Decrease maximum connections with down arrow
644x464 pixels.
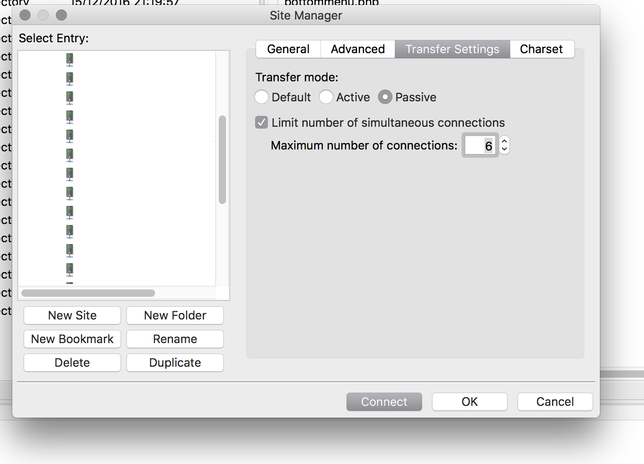pos(504,150)
